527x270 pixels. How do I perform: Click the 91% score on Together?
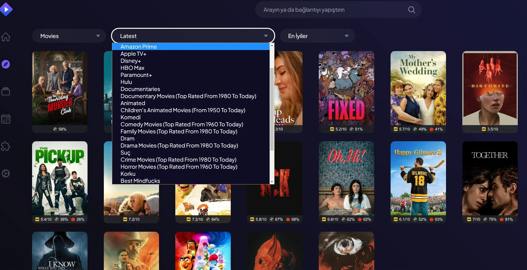509,219
